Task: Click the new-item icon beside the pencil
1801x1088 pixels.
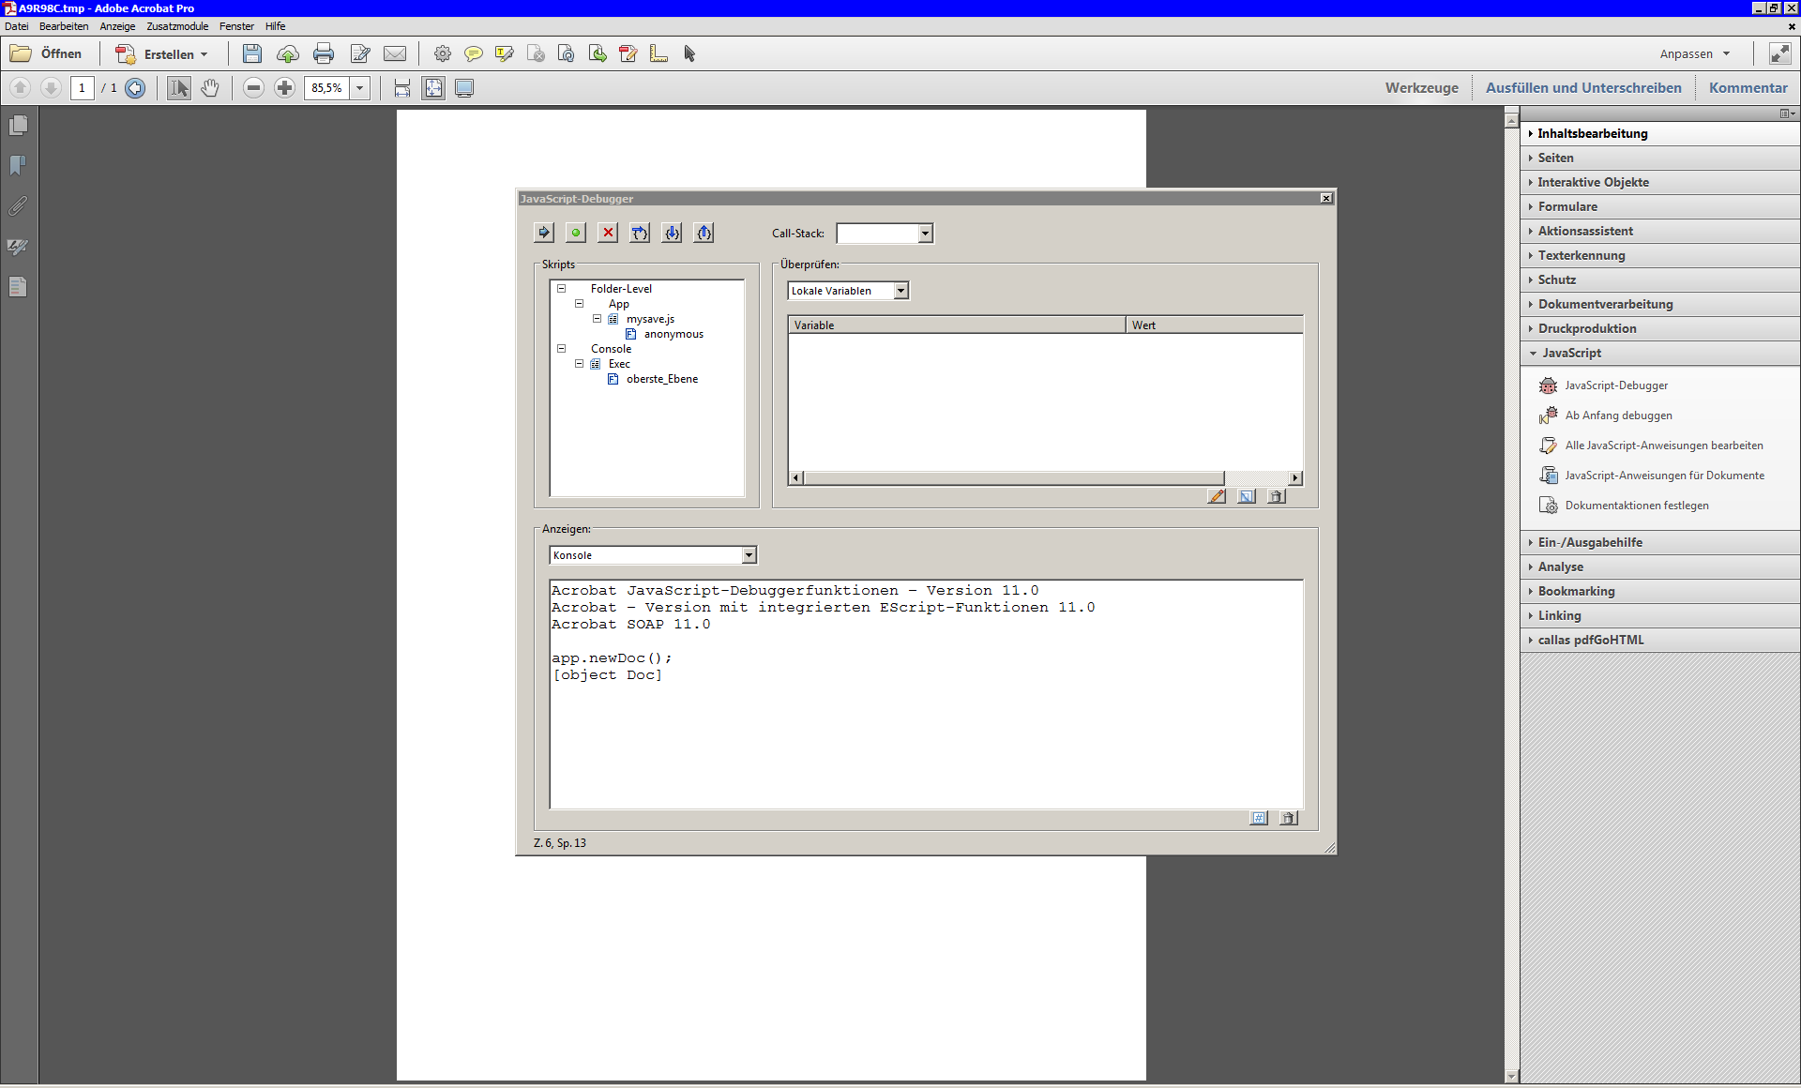Action: [x=1247, y=496]
